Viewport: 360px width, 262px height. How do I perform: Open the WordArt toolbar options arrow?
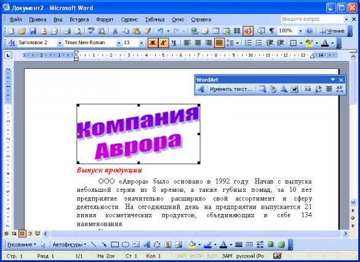pos(333,79)
